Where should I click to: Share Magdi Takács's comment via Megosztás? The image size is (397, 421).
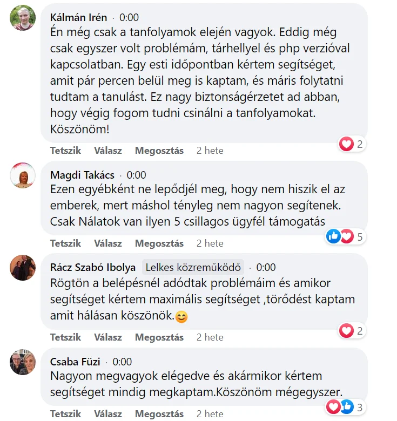(159, 243)
